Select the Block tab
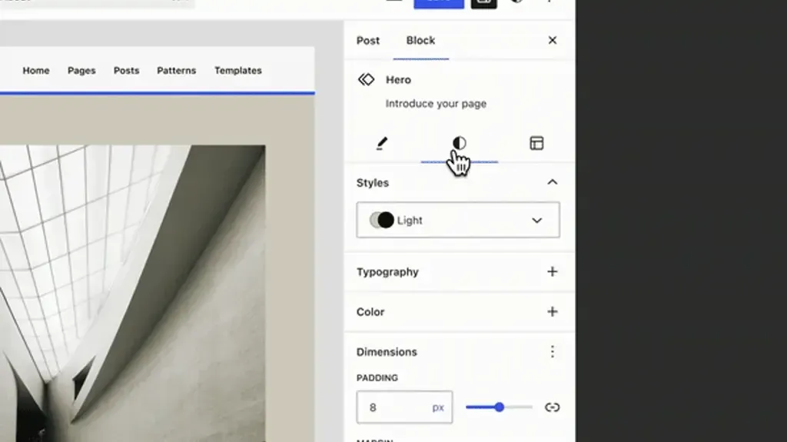The width and height of the screenshot is (787, 442). click(420, 41)
